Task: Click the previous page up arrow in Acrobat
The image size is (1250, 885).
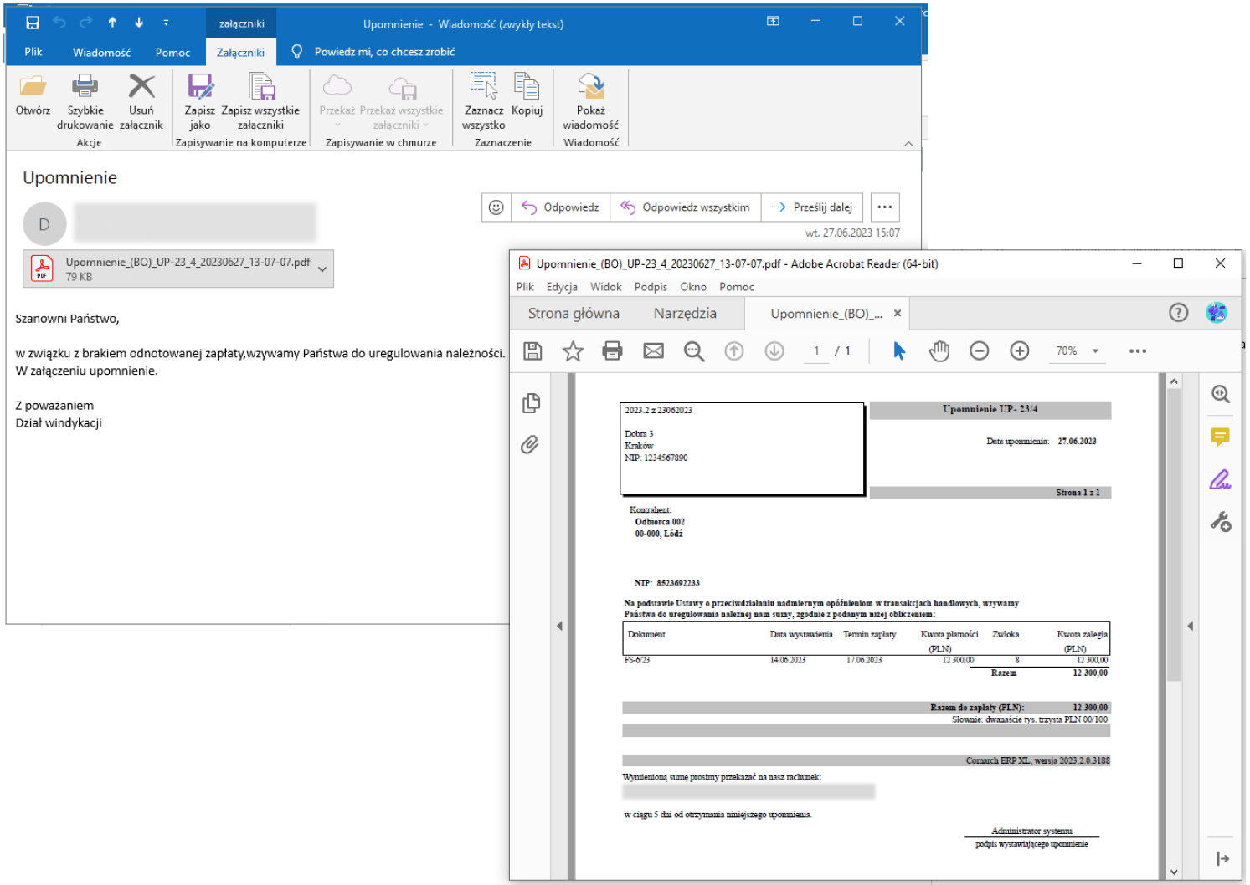Action: pyautogui.click(x=734, y=351)
